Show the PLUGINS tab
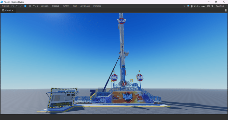This screenshot has width=228, height=120. (97, 6)
